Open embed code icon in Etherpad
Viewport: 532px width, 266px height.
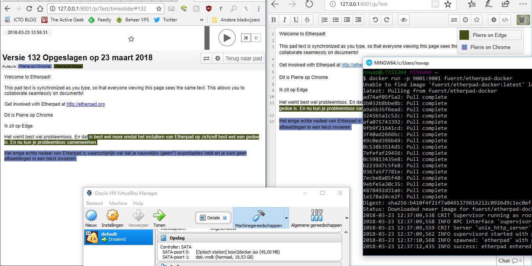(x=505, y=20)
